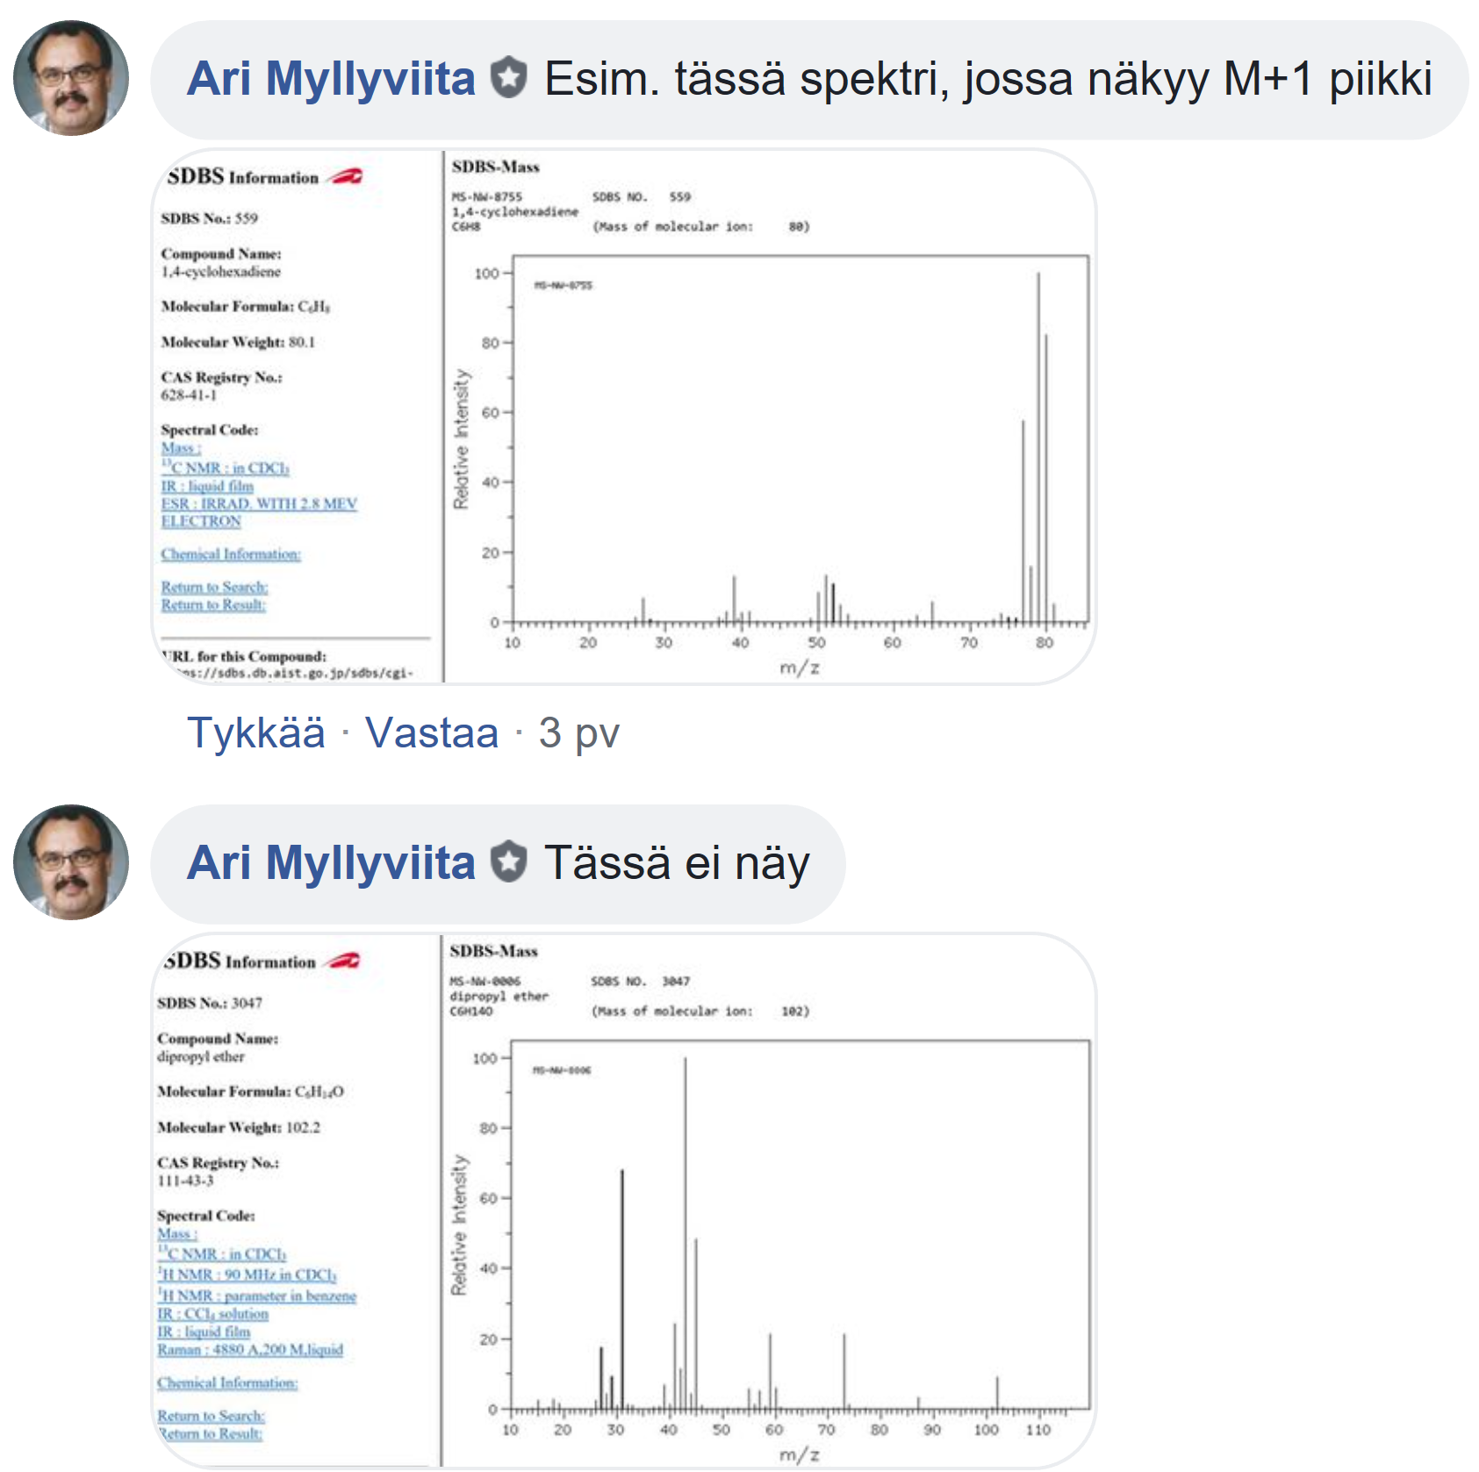This screenshot has height=1472, width=1479.
Task: Click 'Raman : 4880 A,200 M,liquid' in the second image
Action: (250, 1349)
